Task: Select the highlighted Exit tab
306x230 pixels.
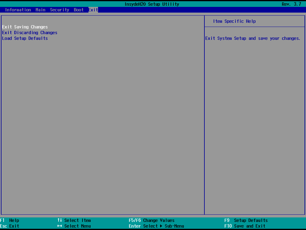Action: click(93, 10)
